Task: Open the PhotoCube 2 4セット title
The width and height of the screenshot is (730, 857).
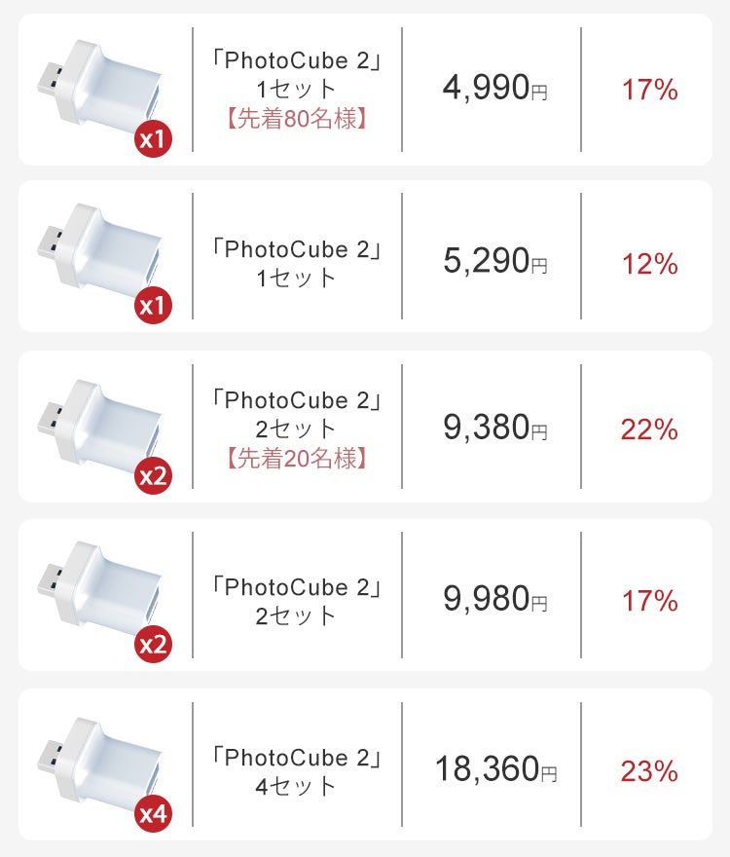Action: coord(295,771)
